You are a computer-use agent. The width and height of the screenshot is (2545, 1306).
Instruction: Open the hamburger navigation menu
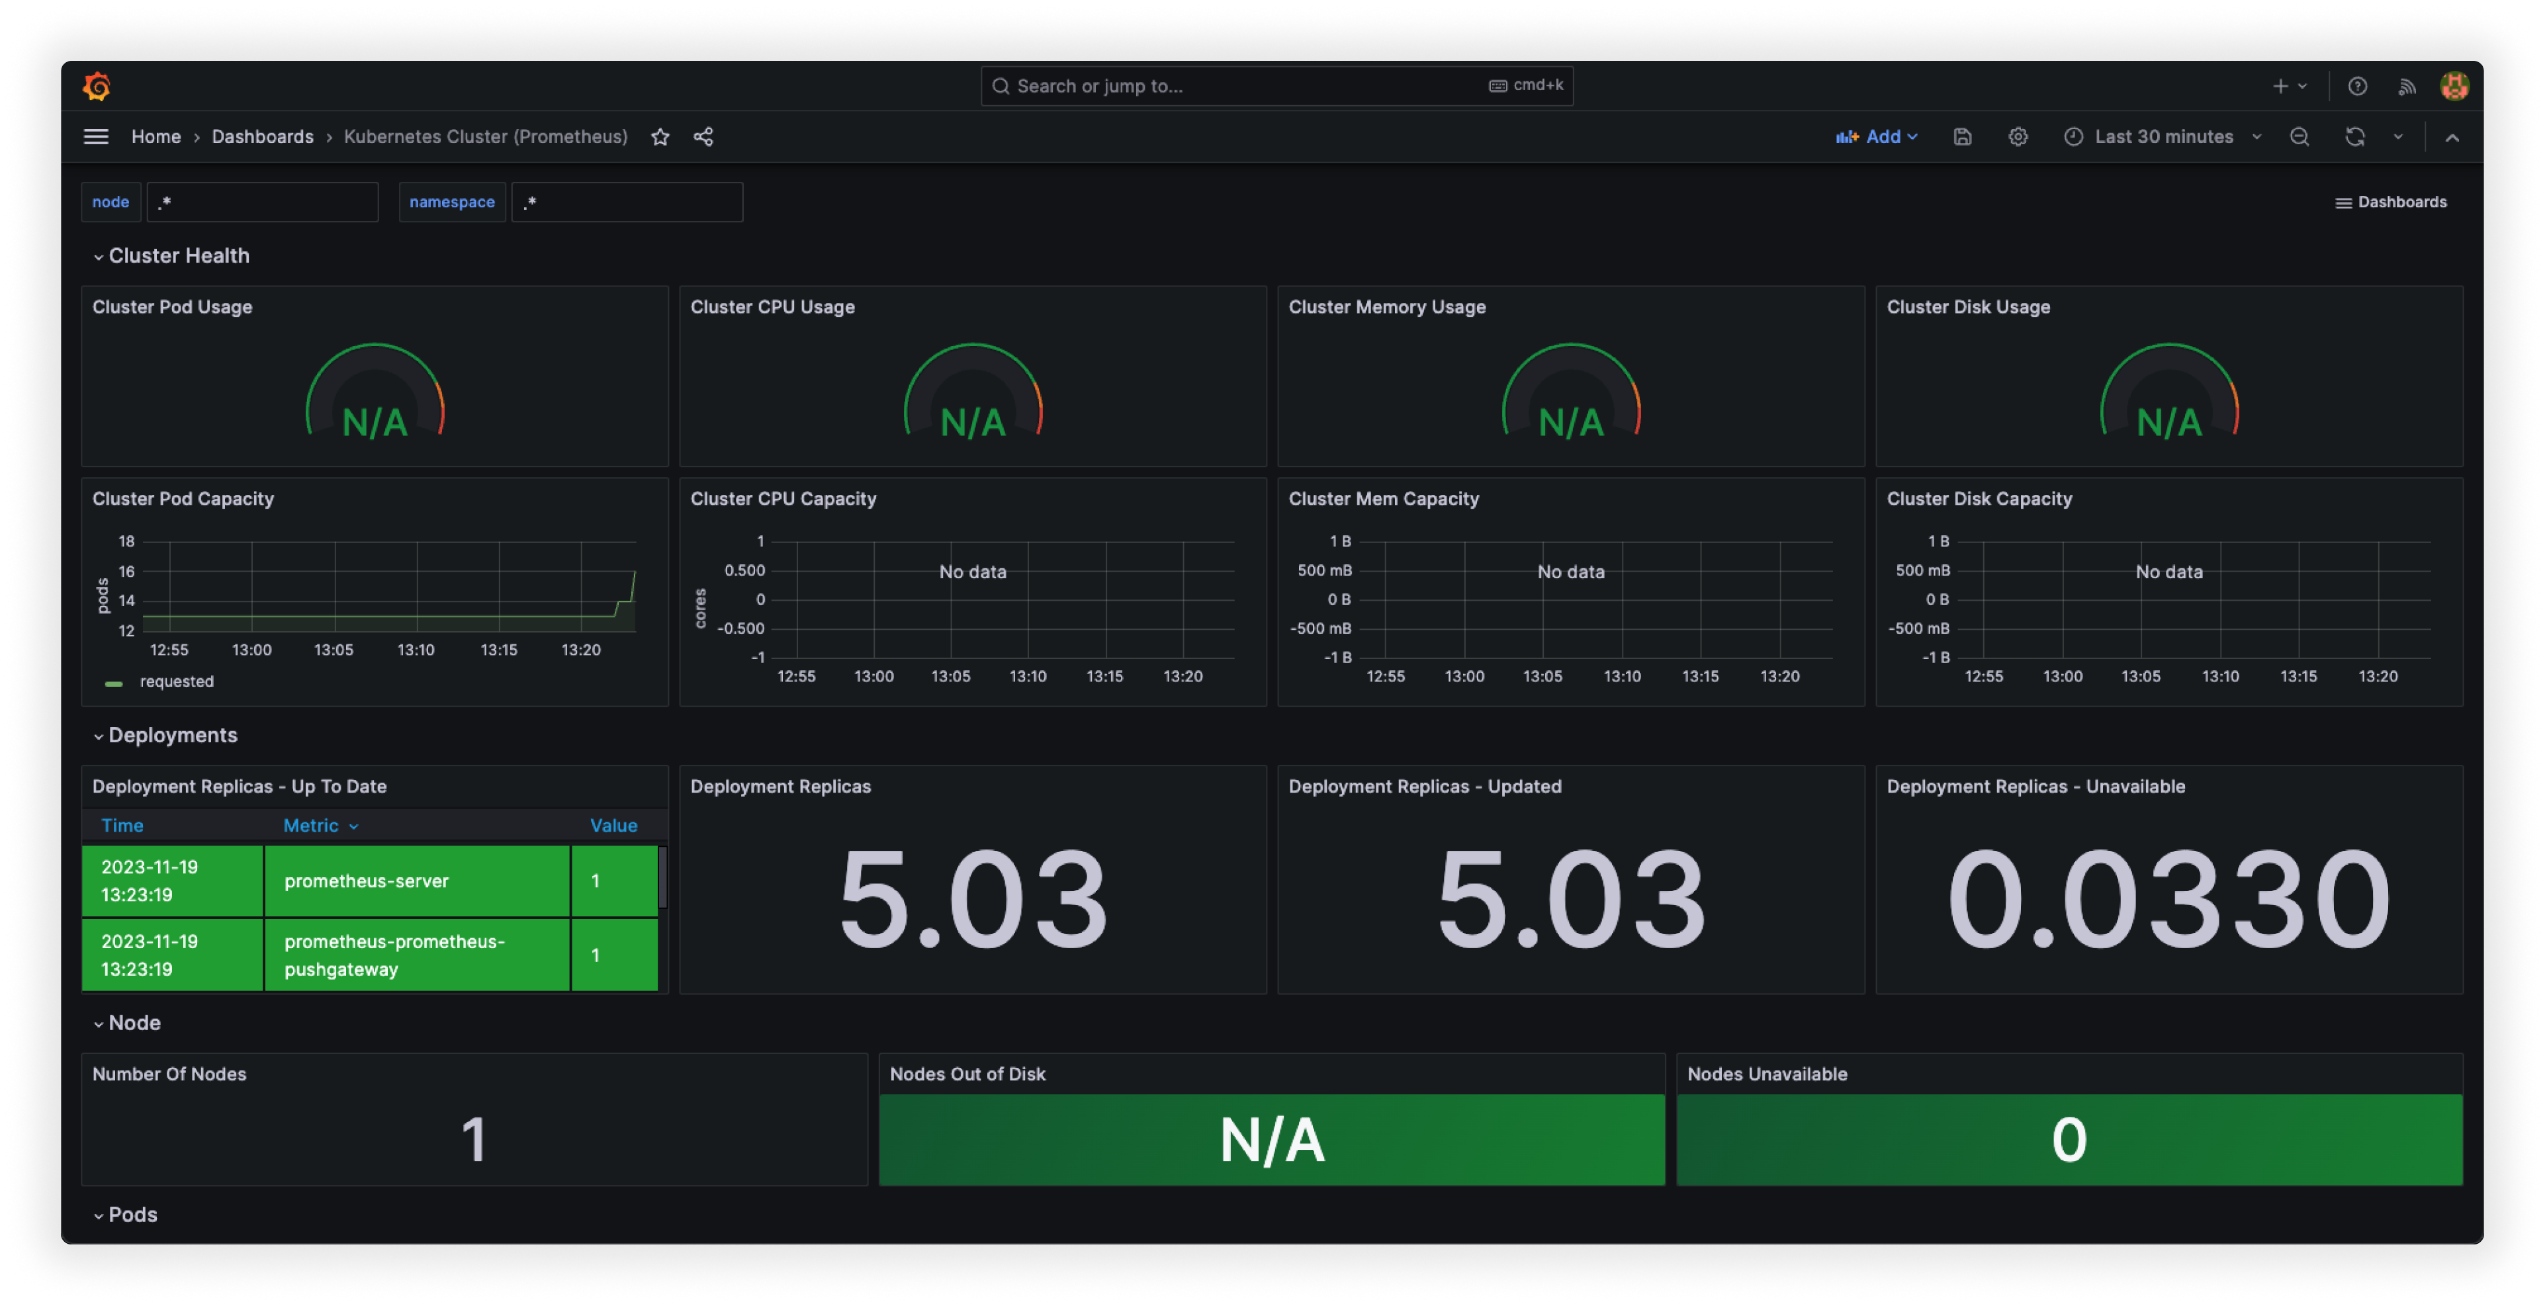pos(96,136)
